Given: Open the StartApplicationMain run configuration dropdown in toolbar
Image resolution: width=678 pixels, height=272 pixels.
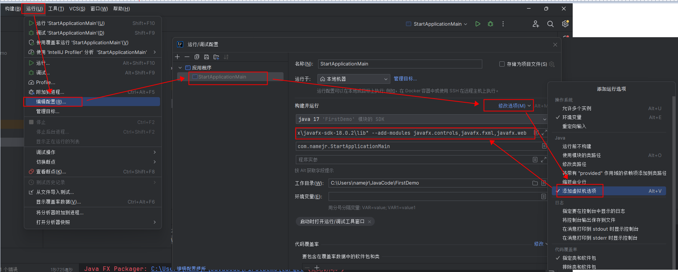Looking at the screenshot, I should pyautogui.click(x=436, y=24).
